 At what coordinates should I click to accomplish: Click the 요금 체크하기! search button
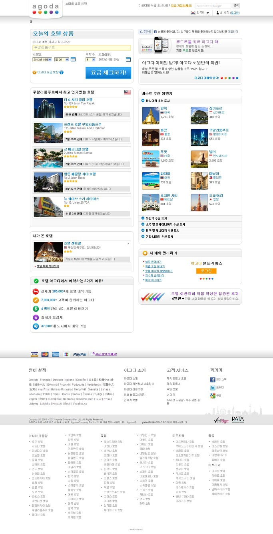108,73
